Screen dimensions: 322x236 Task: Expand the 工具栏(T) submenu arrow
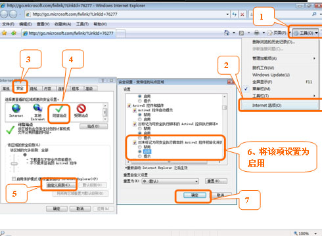coord(314,96)
